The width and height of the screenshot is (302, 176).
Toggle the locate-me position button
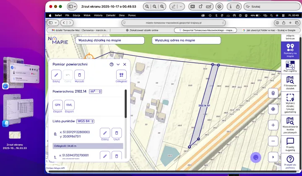click(x=273, y=109)
